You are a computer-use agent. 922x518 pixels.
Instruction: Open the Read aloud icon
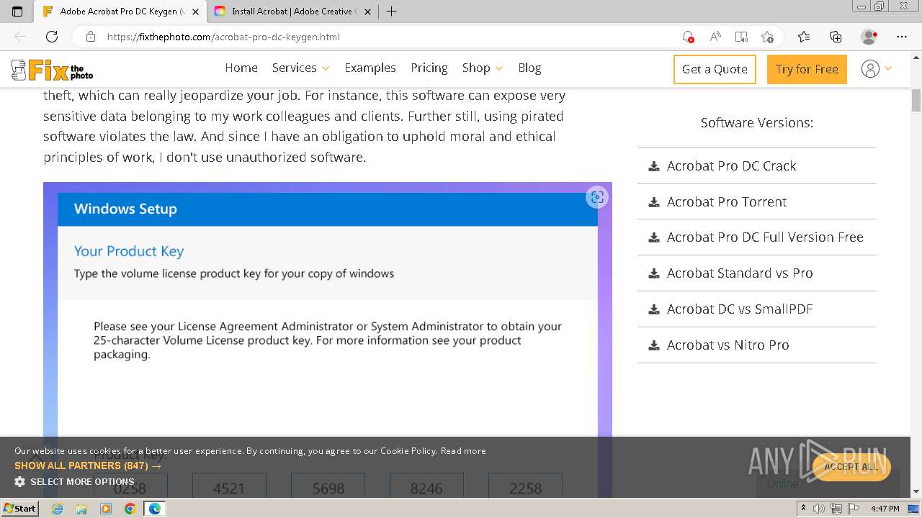pos(715,37)
